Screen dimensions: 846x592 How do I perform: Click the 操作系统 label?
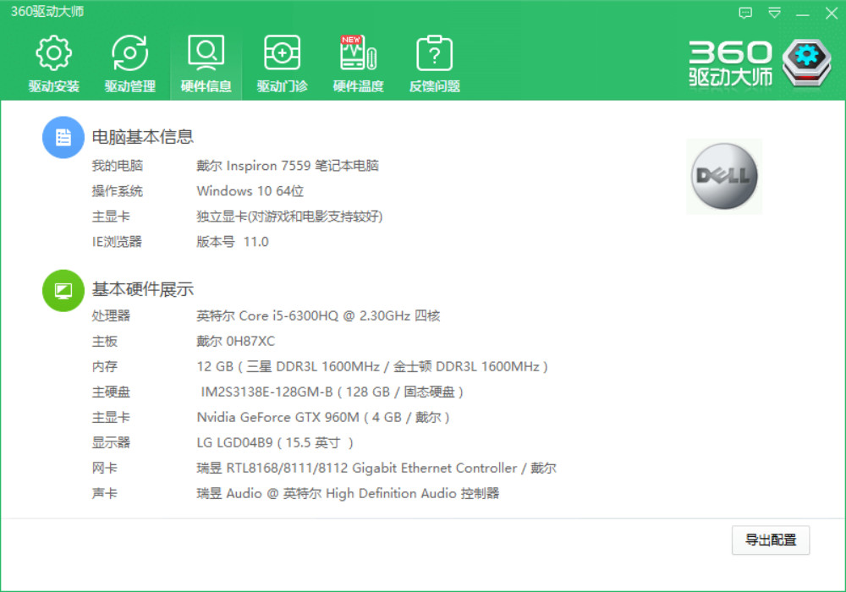tap(117, 191)
